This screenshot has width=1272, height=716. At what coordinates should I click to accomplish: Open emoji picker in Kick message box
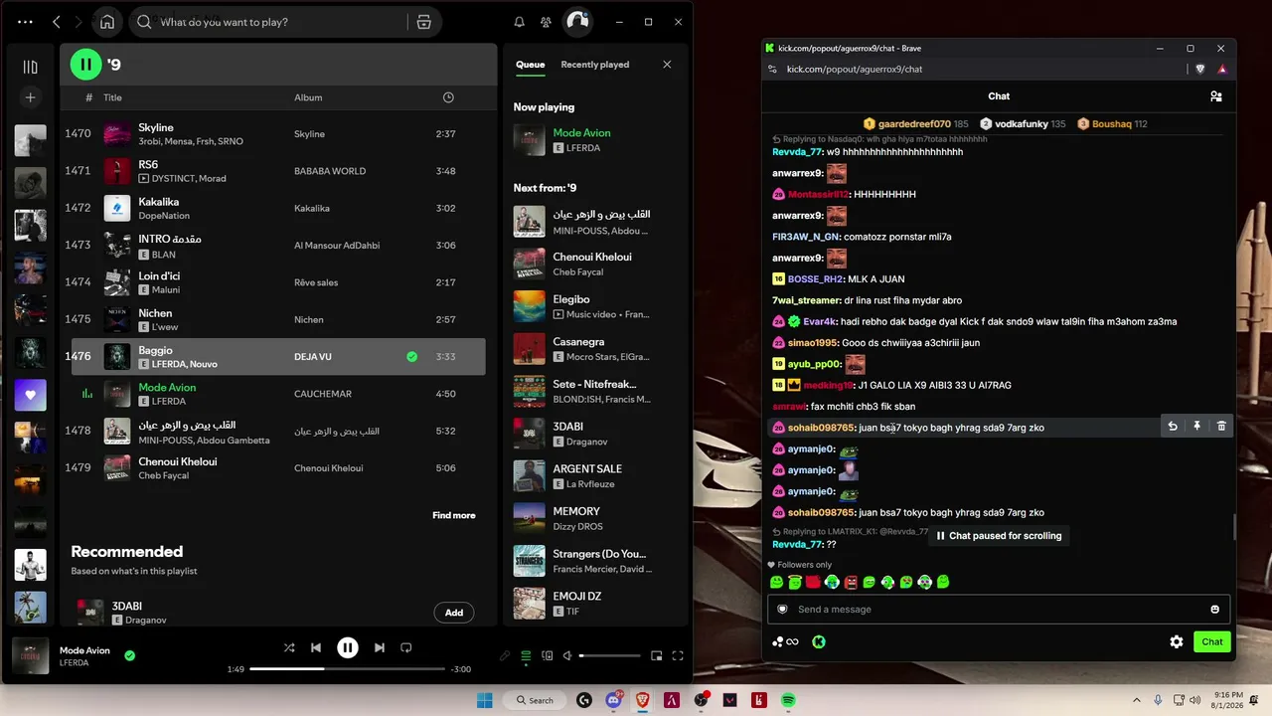(1214, 610)
